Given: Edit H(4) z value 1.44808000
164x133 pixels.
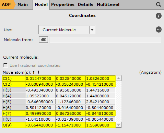Looking at the screenshot, I should [101, 96].
